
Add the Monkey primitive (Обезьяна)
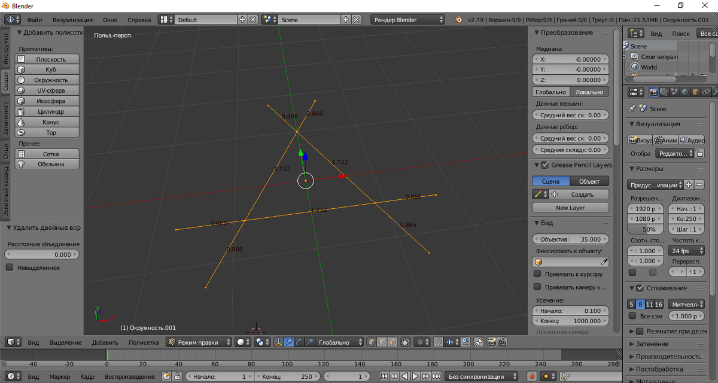tap(47, 164)
